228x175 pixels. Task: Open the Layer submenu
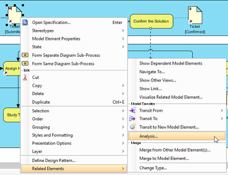click(x=74, y=151)
